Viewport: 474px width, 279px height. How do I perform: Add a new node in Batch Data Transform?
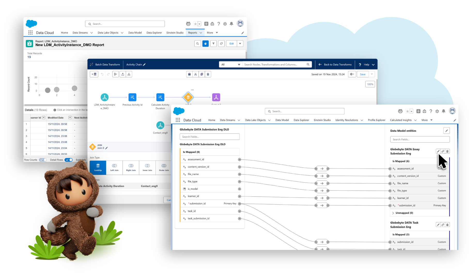pos(94,74)
